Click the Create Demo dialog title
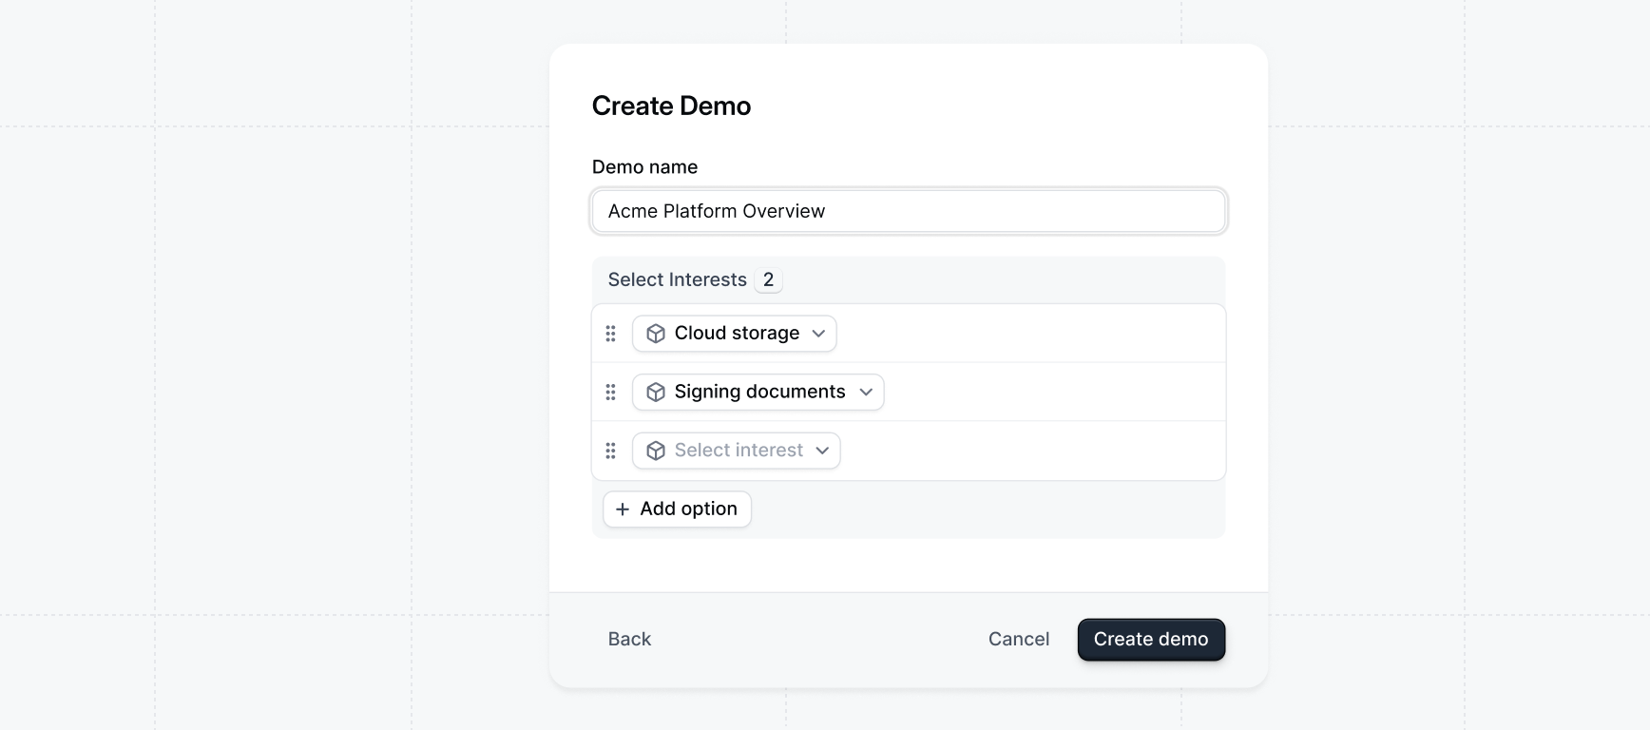1650x730 pixels. pos(672,106)
